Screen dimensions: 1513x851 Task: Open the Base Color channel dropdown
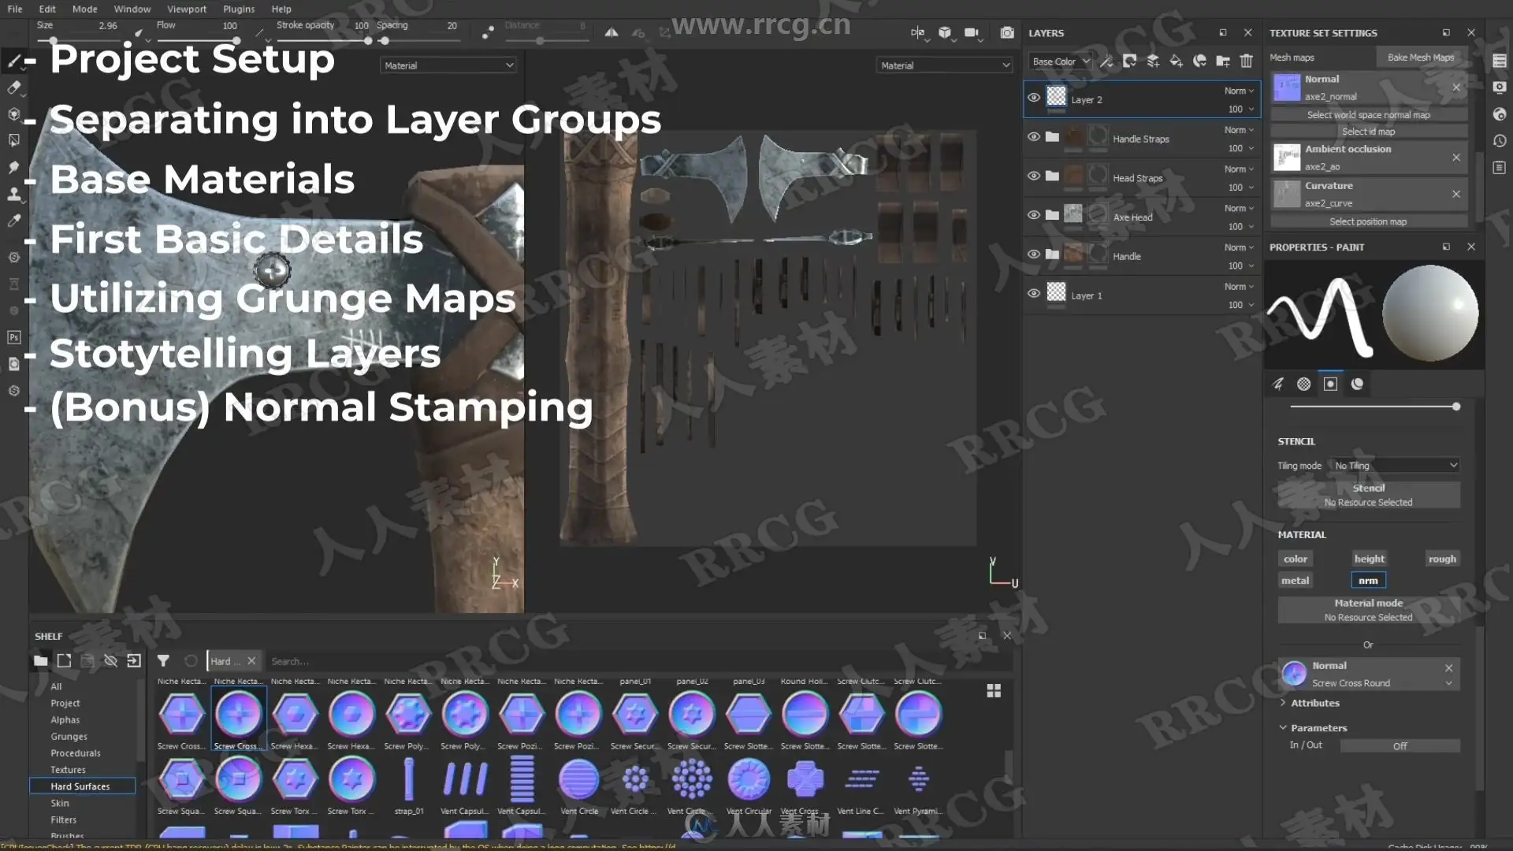(1060, 61)
